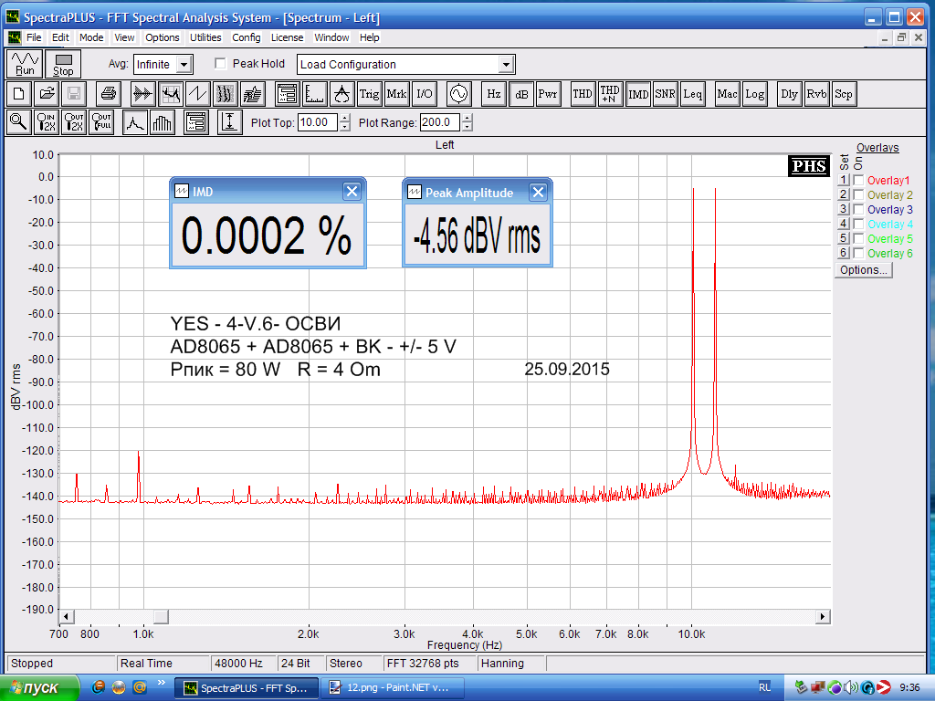The height and width of the screenshot is (701, 935).
Task: Click the Run analyzer button
Action: (x=25, y=64)
